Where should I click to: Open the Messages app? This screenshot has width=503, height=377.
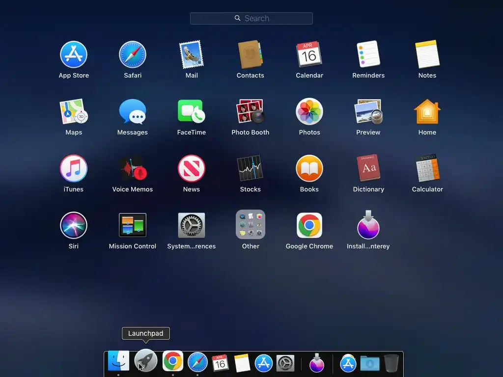tap(133, 111)
